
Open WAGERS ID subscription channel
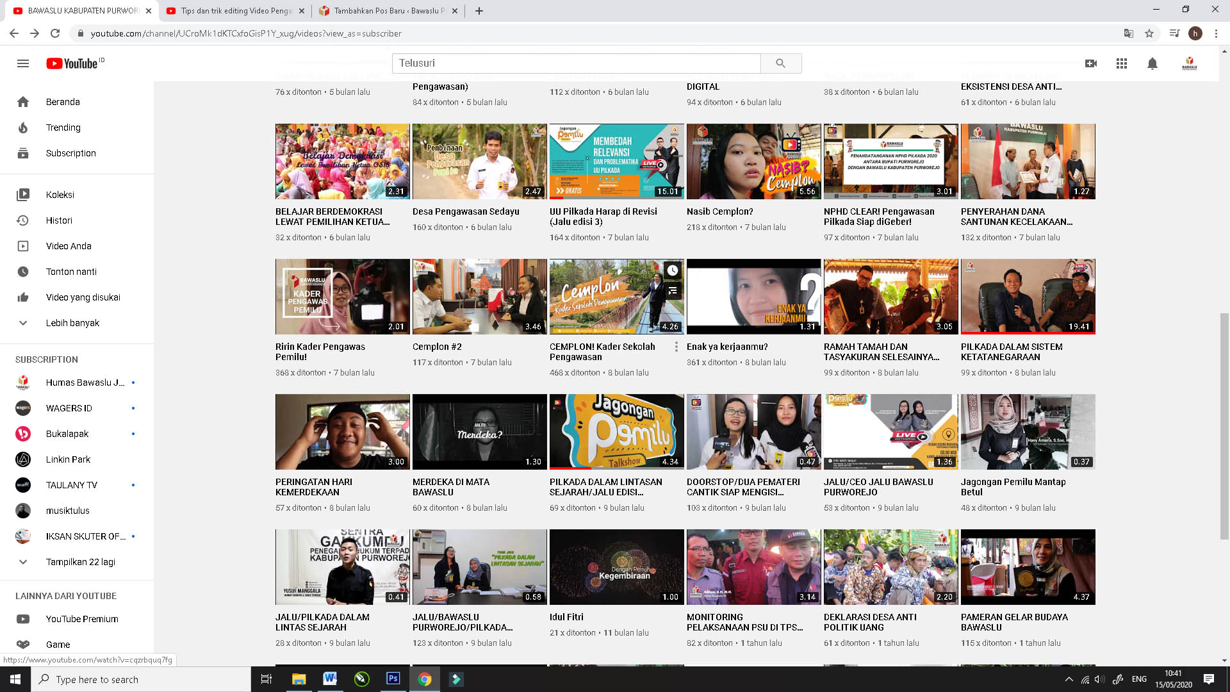69,408
